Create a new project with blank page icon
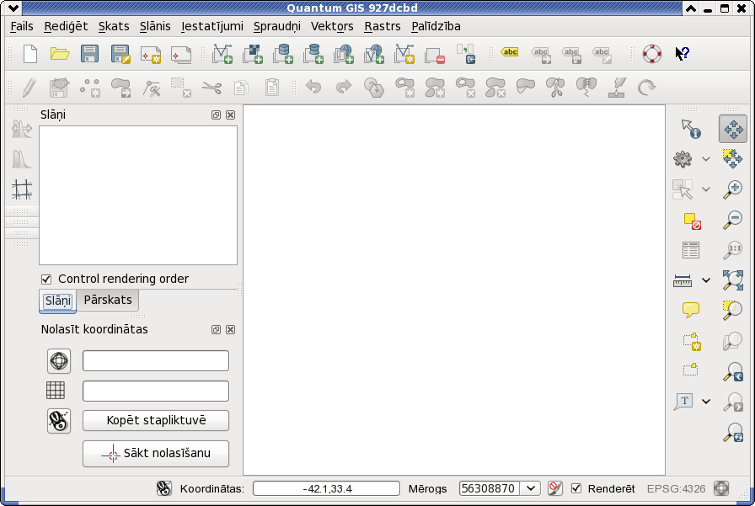Image resolution: width=755 pixels, height=506 pixels. (29, 54)
